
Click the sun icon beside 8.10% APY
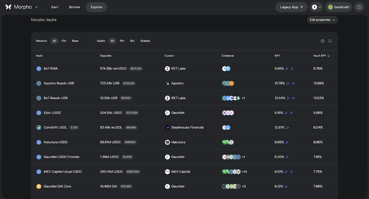pyautogui.click(x=292, y=172)
